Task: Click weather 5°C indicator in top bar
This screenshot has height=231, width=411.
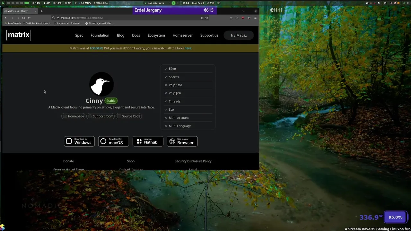Action: (211, 3)
